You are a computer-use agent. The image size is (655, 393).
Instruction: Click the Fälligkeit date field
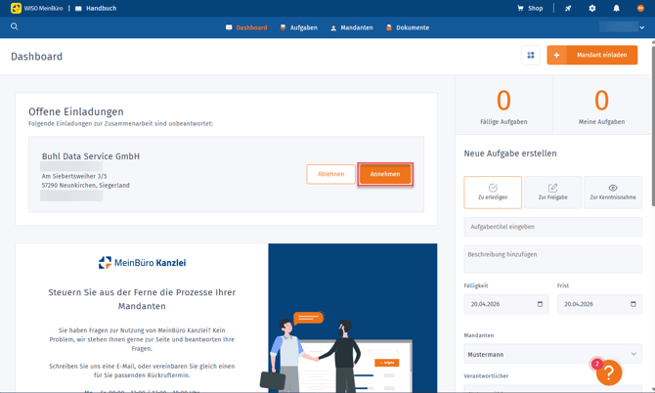[x=505, y=304]
